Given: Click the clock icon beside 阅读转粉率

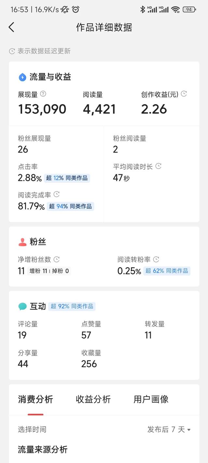Looking at the screenshot, I should (156, 259).
